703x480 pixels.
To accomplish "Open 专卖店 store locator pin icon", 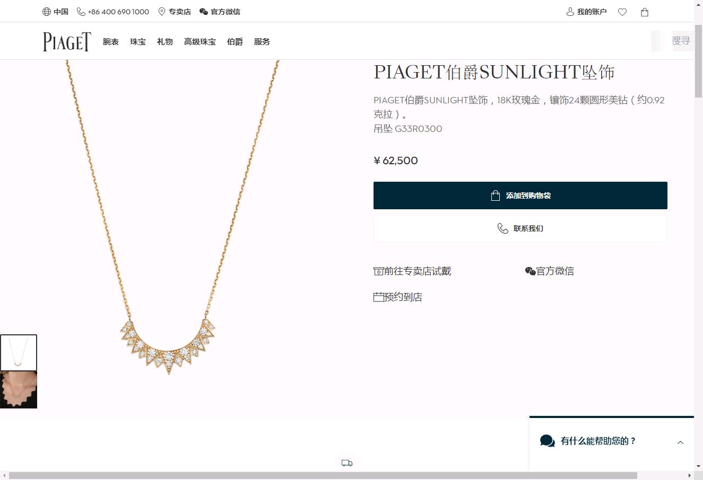I will 162,12.
